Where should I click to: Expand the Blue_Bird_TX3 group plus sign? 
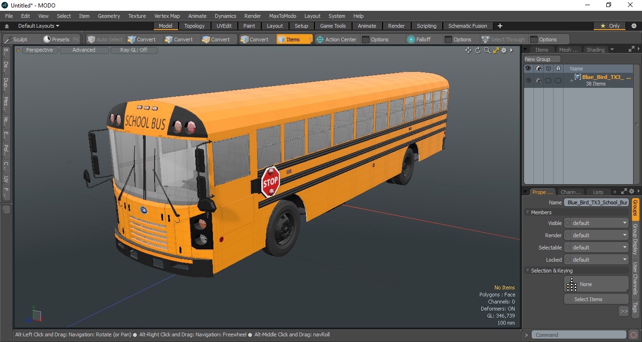[572, 81]
